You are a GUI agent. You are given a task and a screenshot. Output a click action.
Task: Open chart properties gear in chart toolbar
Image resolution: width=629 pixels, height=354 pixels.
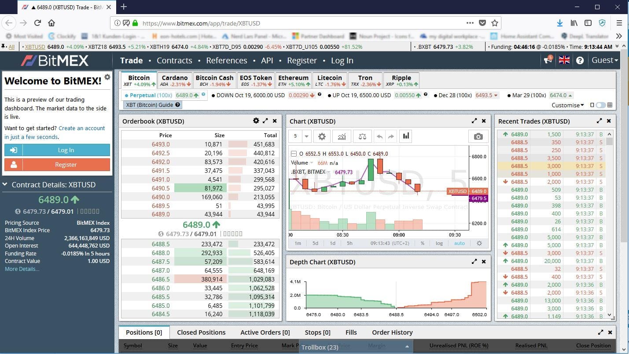[x=322, y=137]
